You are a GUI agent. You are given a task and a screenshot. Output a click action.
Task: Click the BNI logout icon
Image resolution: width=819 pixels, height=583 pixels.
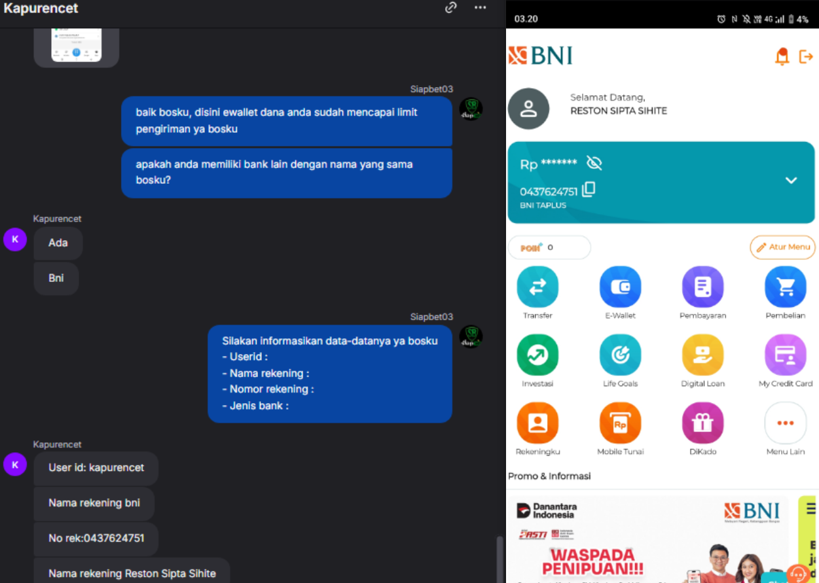[806, 57]
